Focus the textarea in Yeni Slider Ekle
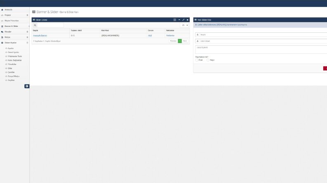Screen dimensions: 327x183 [x=261, y=50]
